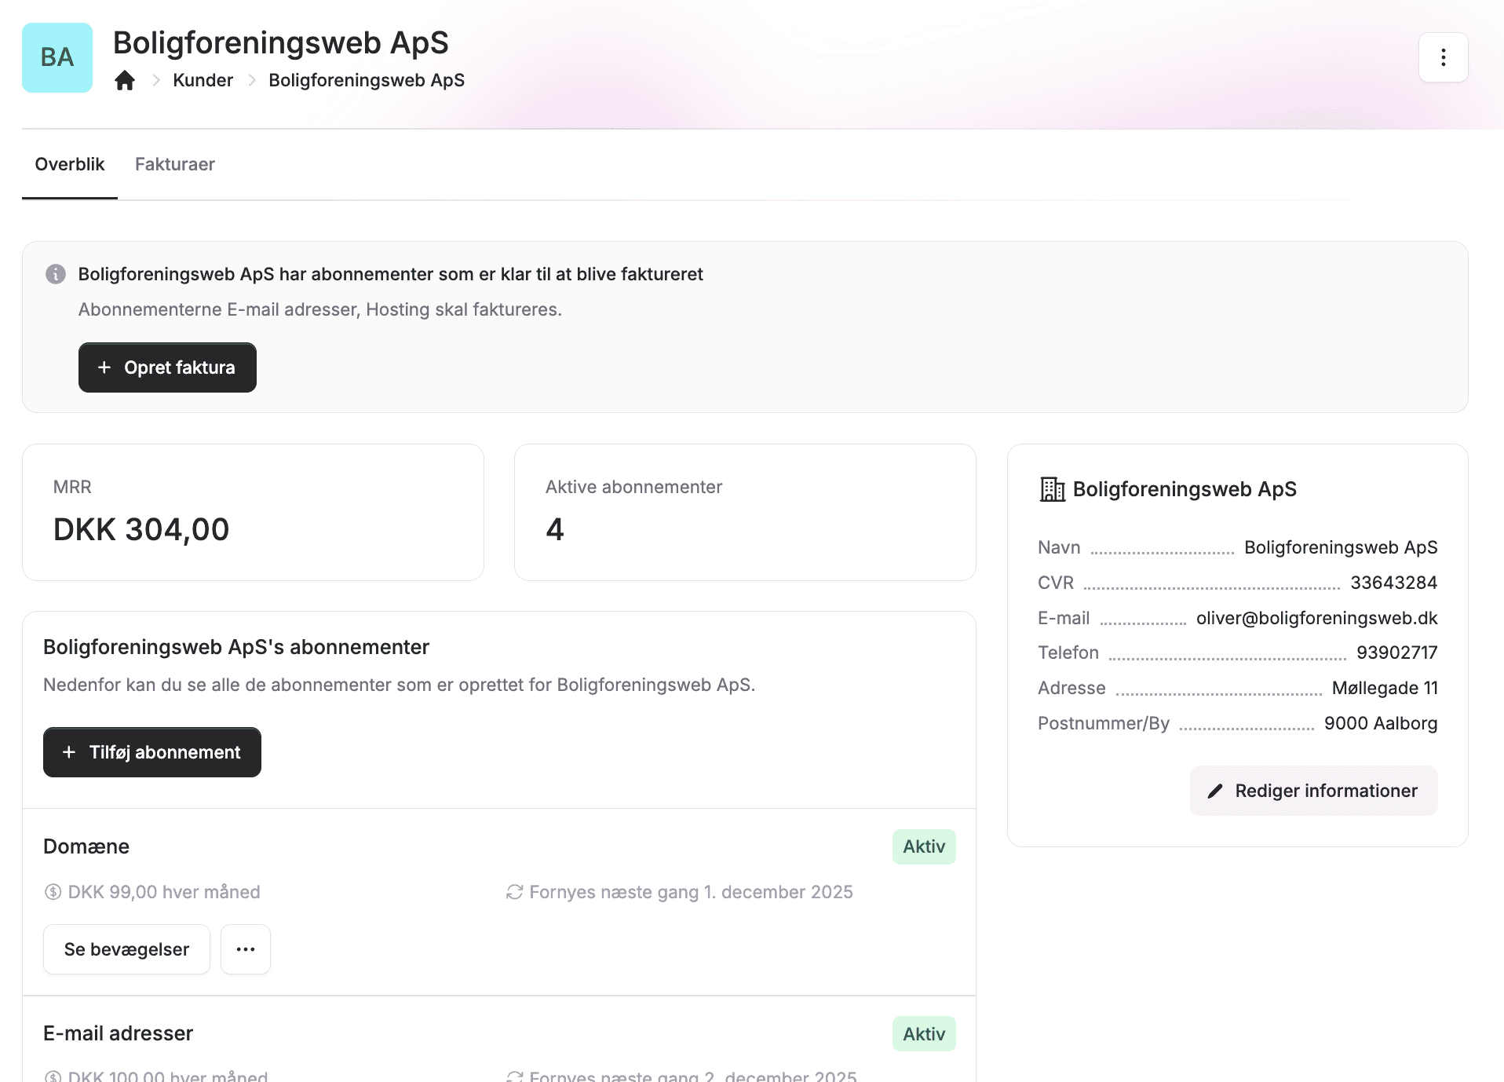Click the home icon in breadcrumb
1504x1082 pixels.
[x=125, y=81]
